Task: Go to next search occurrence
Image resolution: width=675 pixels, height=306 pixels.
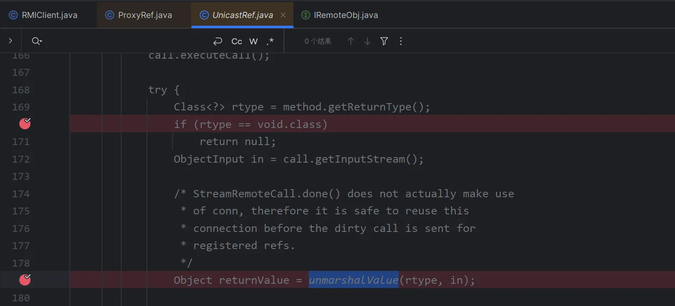Action: point(367,41)
